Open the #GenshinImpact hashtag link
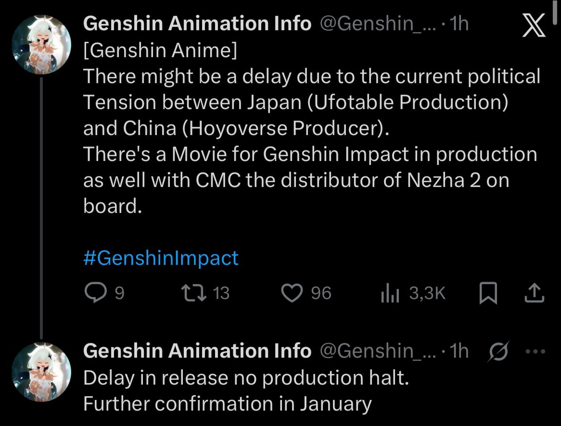Viewport: 561px width, 426px height. tap(161, 258)
